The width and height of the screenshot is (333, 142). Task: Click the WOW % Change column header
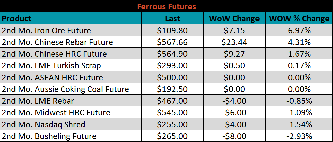pos(299,19)
